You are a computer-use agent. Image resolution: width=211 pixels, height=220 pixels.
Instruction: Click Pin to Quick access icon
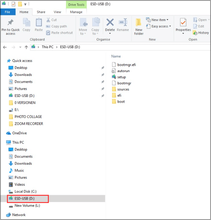tap(10, 22)
